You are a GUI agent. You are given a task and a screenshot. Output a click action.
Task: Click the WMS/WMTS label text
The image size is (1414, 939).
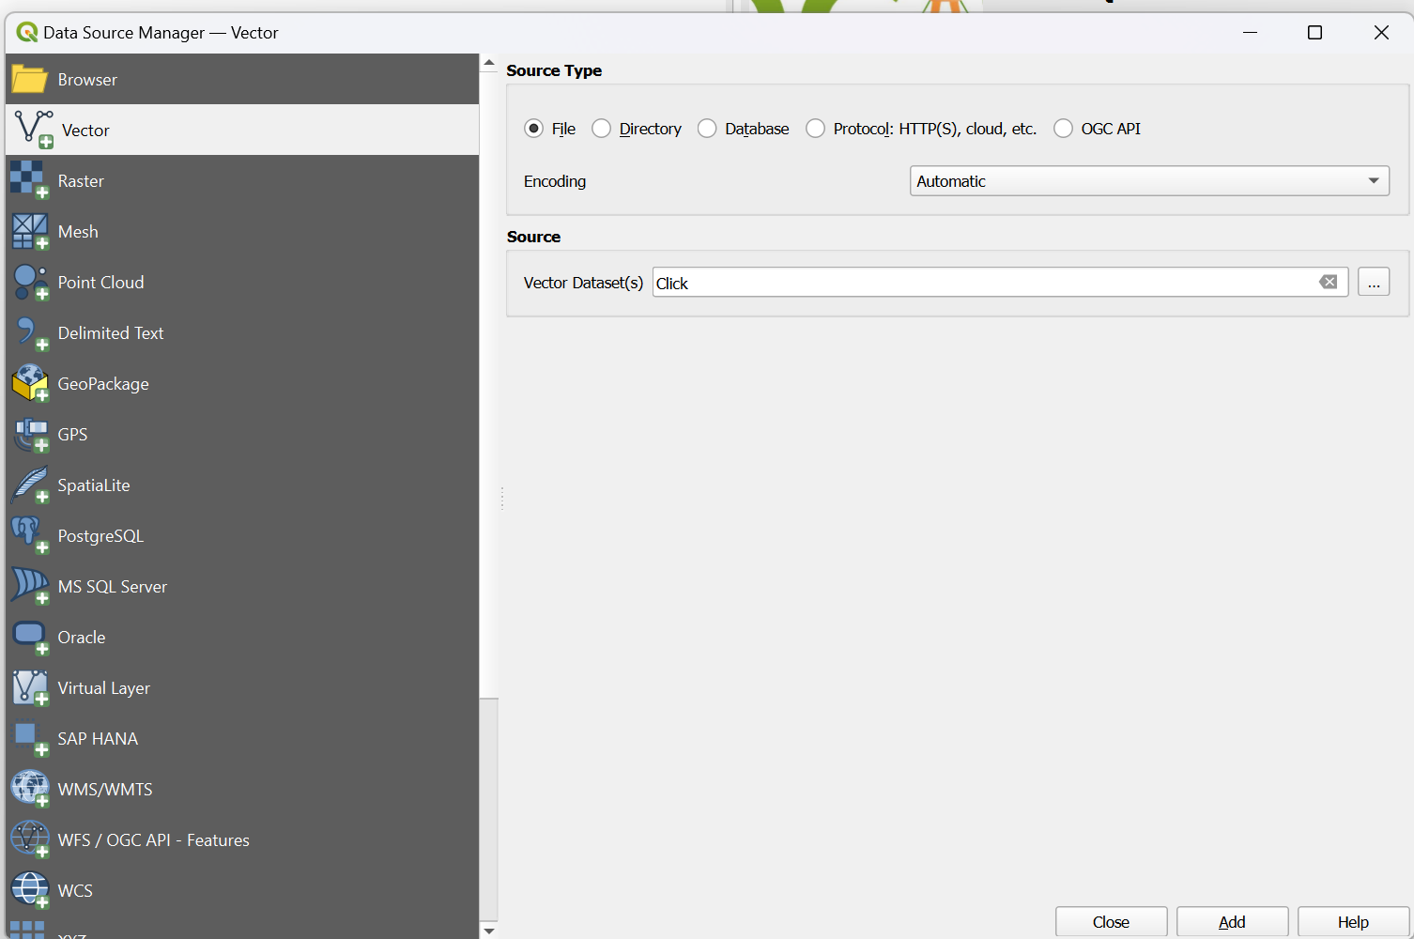click(105, 790)
